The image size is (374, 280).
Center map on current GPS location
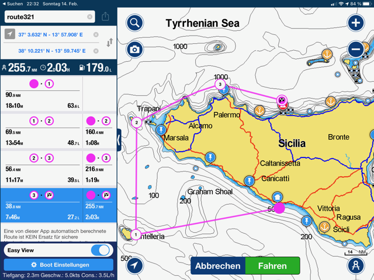pos(134,265)
